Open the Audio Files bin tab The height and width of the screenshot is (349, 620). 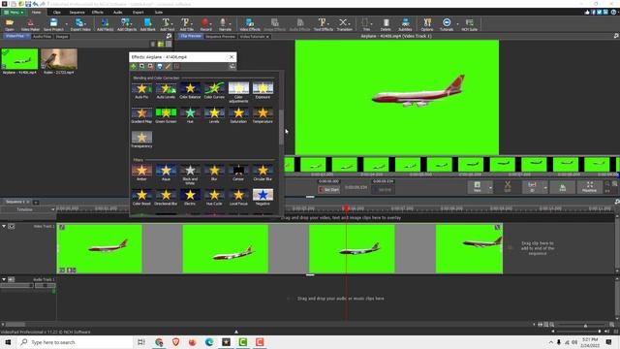42,37
